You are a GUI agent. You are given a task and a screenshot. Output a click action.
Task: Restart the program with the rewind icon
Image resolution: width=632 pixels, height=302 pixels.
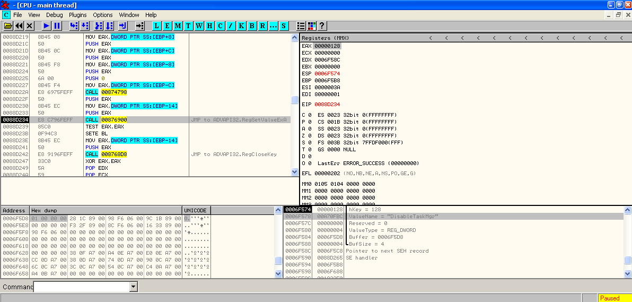[19, 26]
